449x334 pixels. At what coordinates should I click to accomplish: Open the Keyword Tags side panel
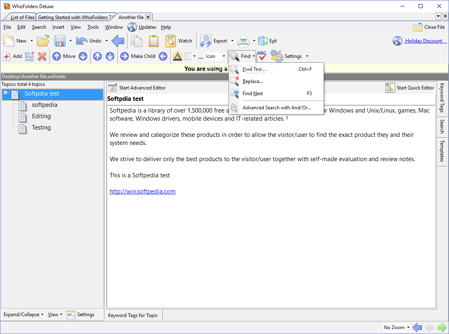click(x=442, y=98)
